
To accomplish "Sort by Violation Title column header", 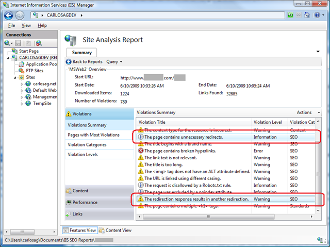I will click(194, 122).
